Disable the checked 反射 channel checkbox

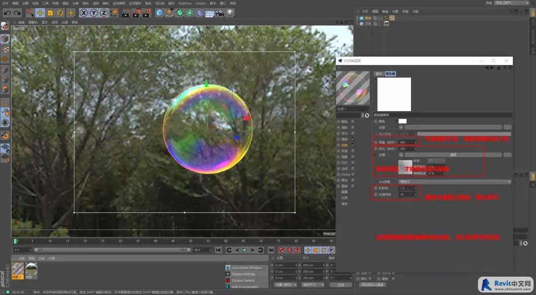click(x=353, y=145)
